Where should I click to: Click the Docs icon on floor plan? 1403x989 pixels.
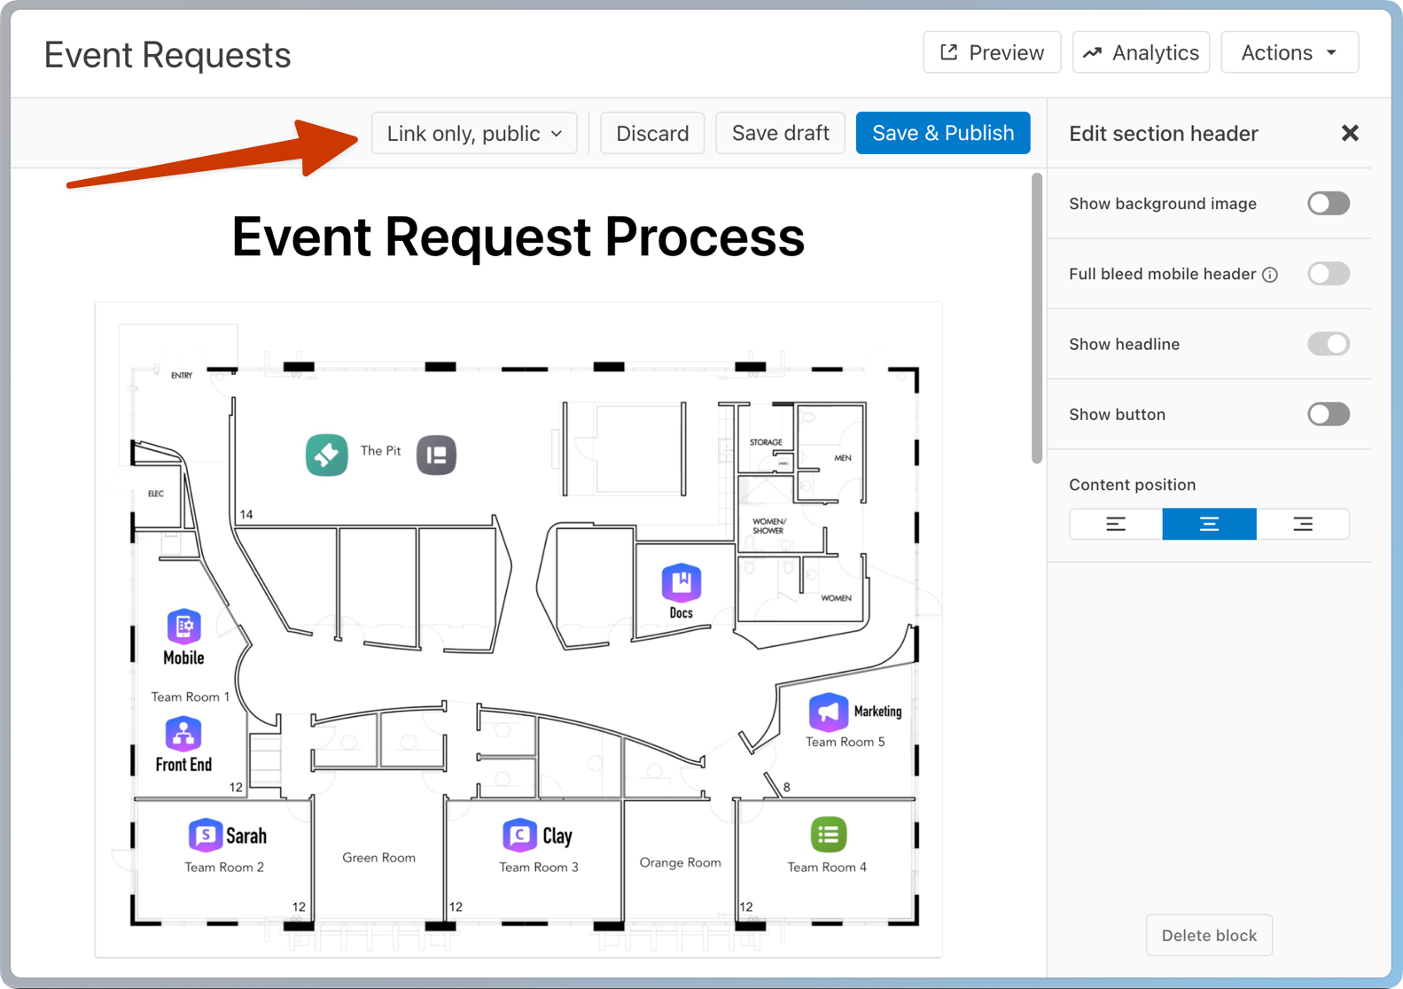click(681, 583)
